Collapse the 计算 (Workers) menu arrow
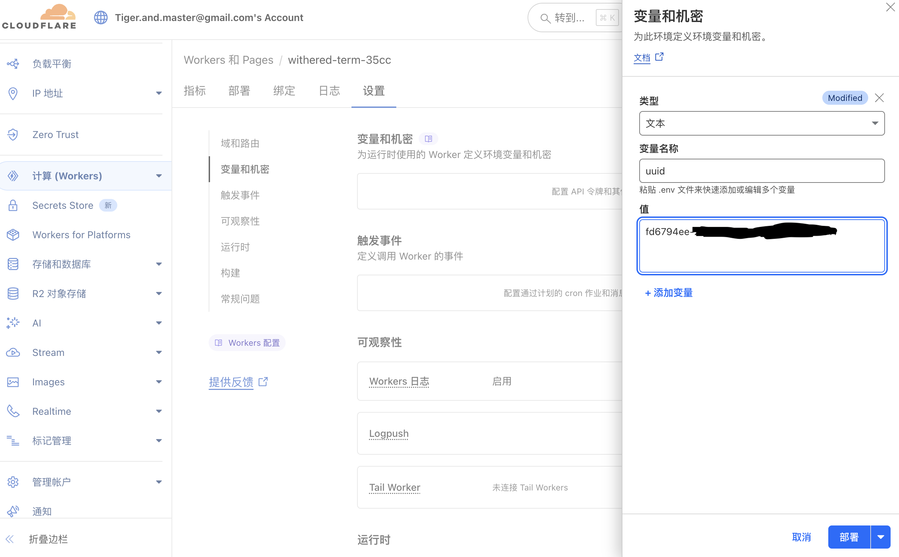Image resolution: width=899 pixels, height=557 pixels. pyautogui.click(x=159, y=176)
